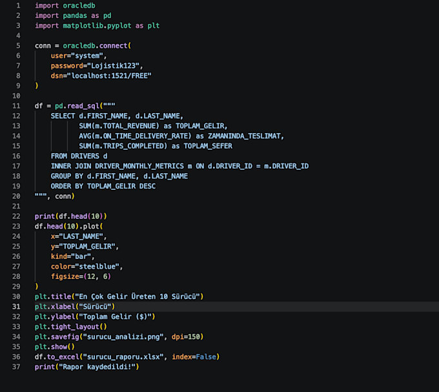This screenshot has height=392, width=439.
Task: Click line number 31 in gutter
Action: pyautogui.click(x=16, y=307)
